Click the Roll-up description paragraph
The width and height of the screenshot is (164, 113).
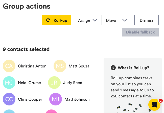(x=132, y=87)
